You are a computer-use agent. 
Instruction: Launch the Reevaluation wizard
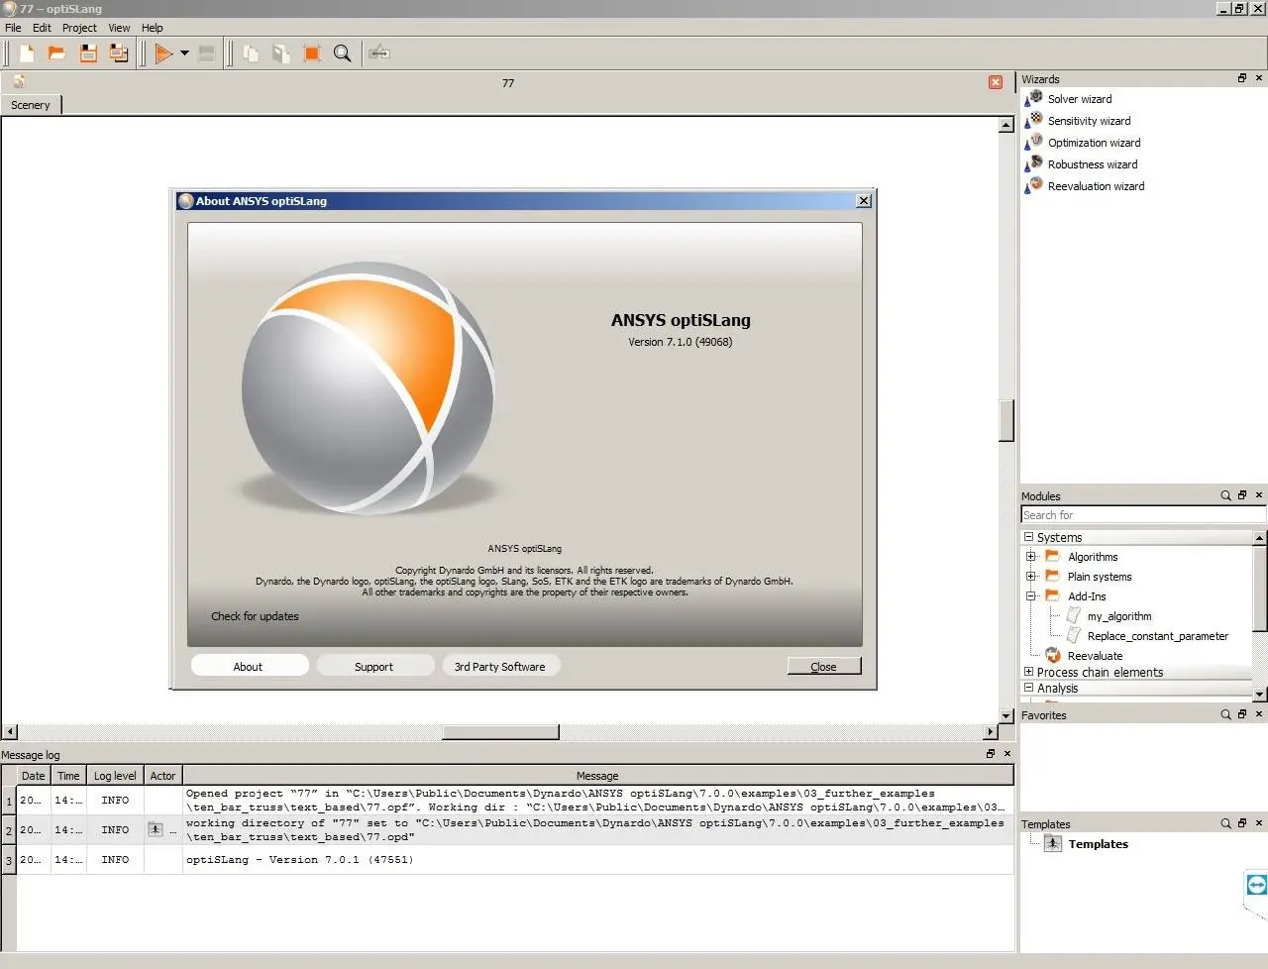(x=1096, y=186)
